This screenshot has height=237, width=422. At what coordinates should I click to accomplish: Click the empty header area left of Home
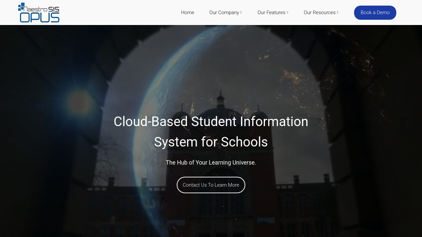pos(119,13)
